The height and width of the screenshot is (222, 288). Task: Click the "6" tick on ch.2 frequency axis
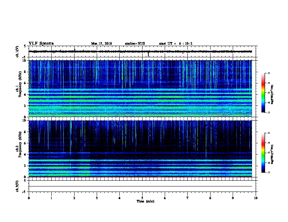point(25,143)
